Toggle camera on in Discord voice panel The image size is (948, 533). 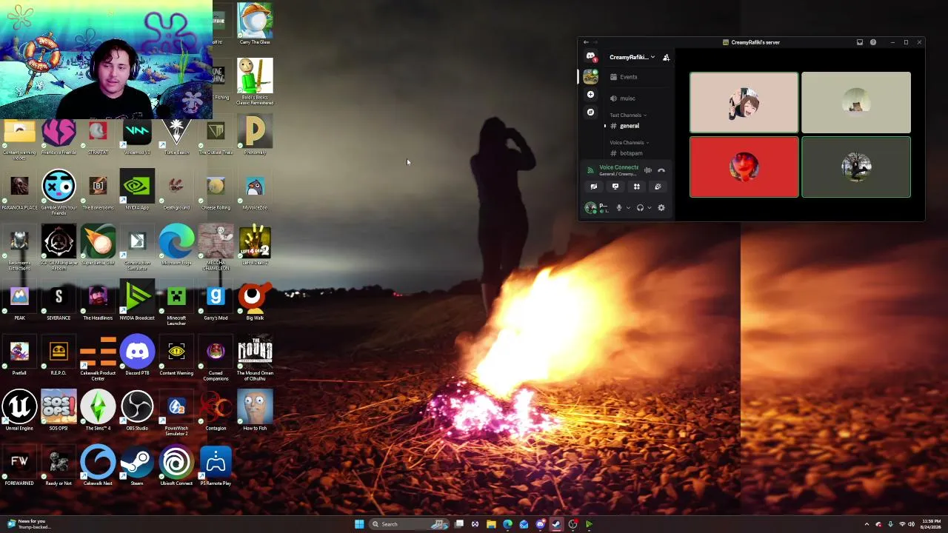pos(593,187)
